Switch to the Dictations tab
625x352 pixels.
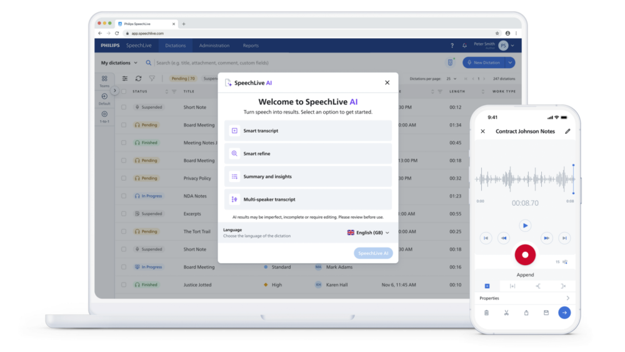(x=176, y=46)
